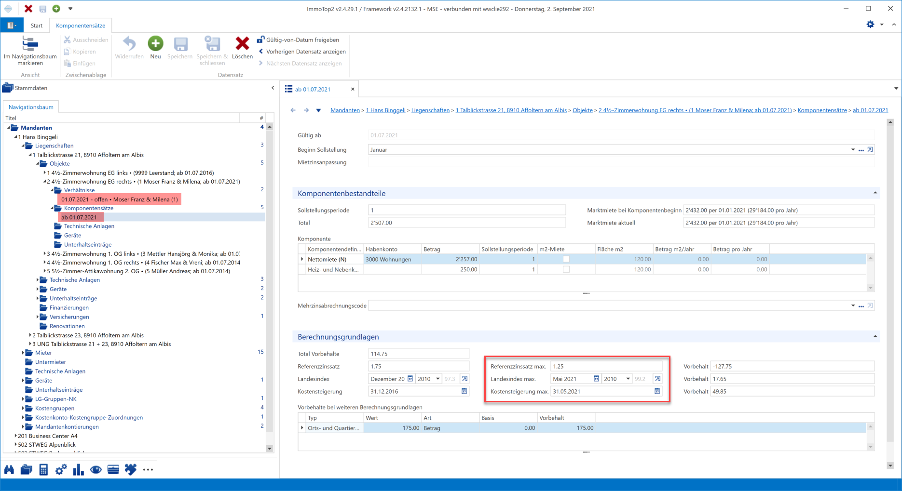Viewport: 902px width, 491px height.
Task: Click the settings gear icon at top right
Action: coord(870,24)
